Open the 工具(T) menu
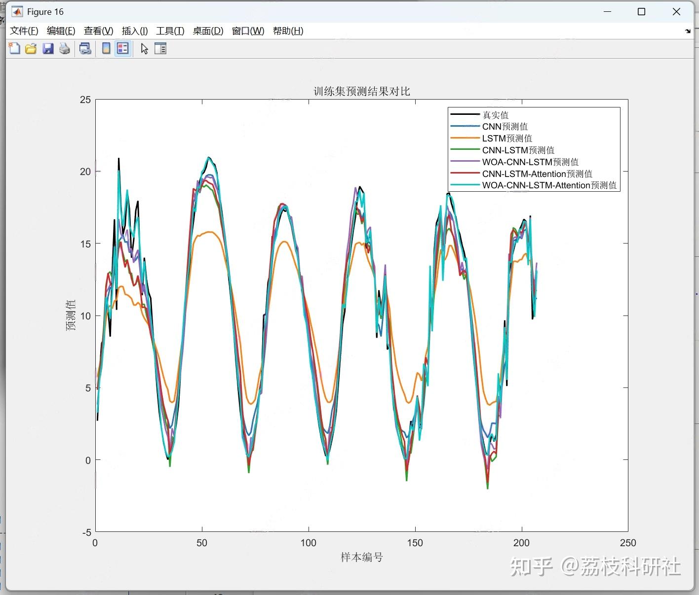 click(x=170, y=31)
